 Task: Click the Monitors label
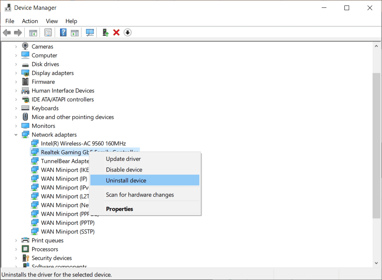43,126
